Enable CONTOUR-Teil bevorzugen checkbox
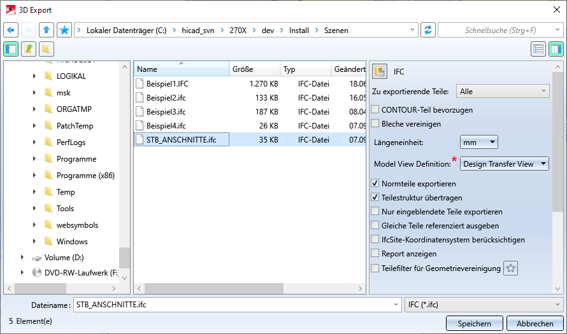 coord(375,109)
